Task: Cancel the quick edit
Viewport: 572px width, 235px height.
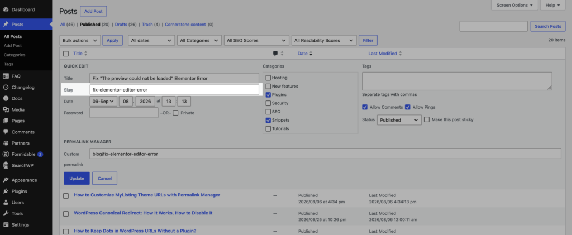Action: coord(104,179)
